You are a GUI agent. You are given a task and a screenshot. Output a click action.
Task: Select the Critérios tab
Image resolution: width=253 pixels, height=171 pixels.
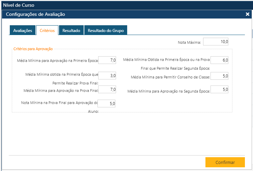[47, 30]
